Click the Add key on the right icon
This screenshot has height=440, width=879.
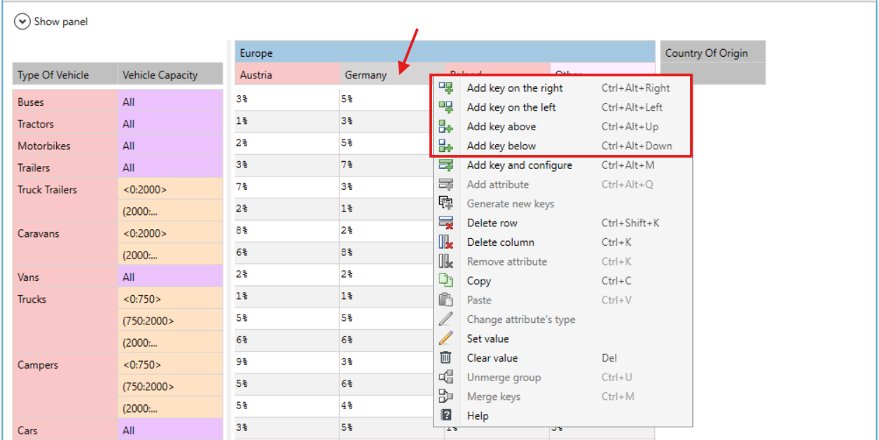[446, 88]
